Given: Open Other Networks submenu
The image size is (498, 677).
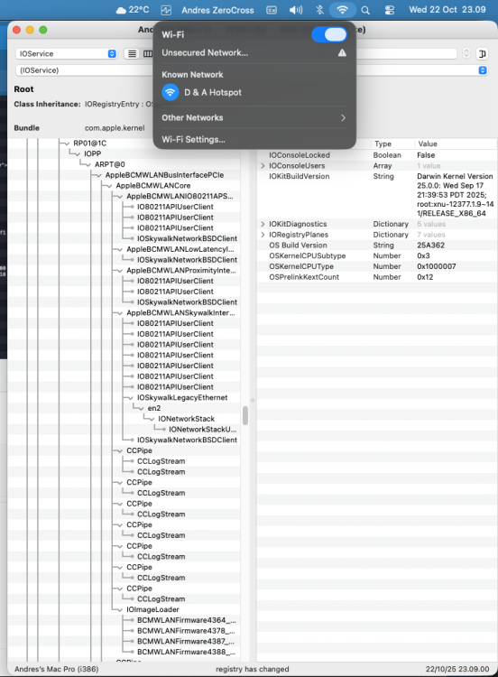Looking at the screenshot, I should pos(254,118).
